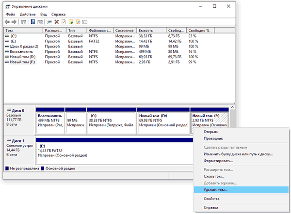Screen dimensions: 291x214
Task: Maximize the Управление дисками window
Action: pyautogui.click(x=214, y=6)
